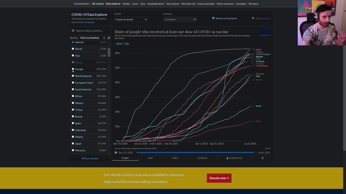Open the Data explorer nav item
The width and height of the screenshot is (346, 194).
(x=113, y=4)
